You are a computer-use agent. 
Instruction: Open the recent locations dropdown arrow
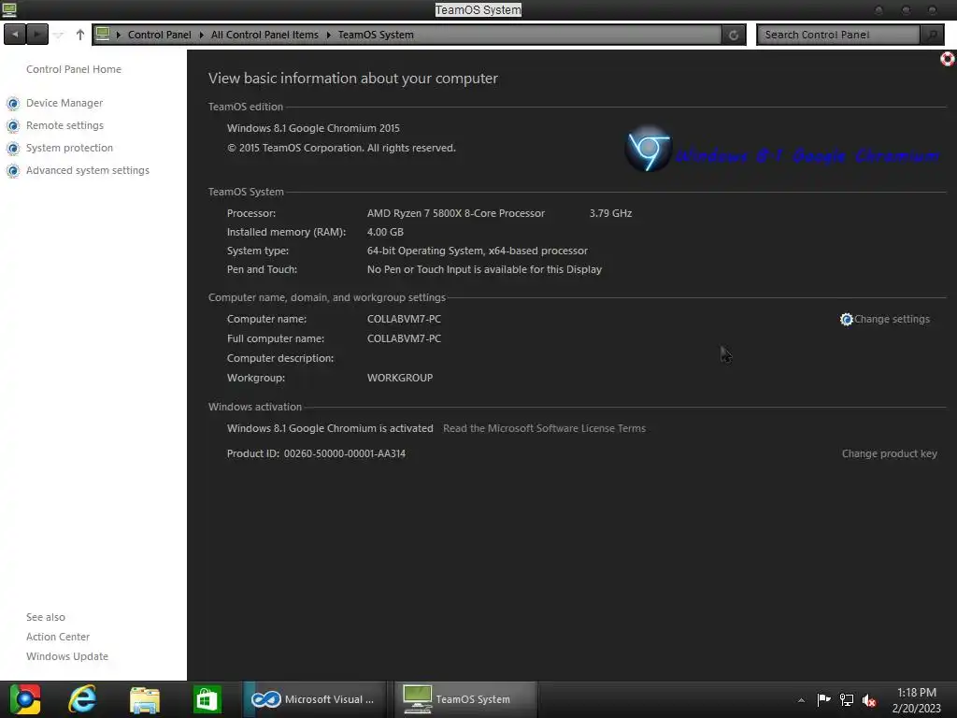pyautogui.click(x=59, y=36)
